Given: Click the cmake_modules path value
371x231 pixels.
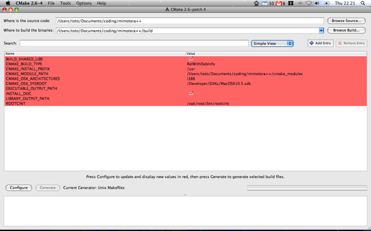Looking at the screenshot, I should coord(245,74).
